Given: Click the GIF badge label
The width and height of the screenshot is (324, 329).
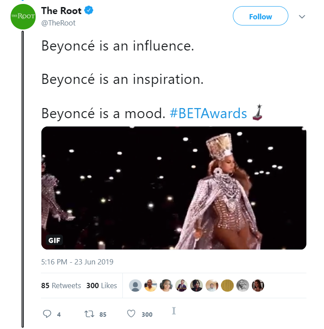Looking at the screenshot, I should click(55, 240).
